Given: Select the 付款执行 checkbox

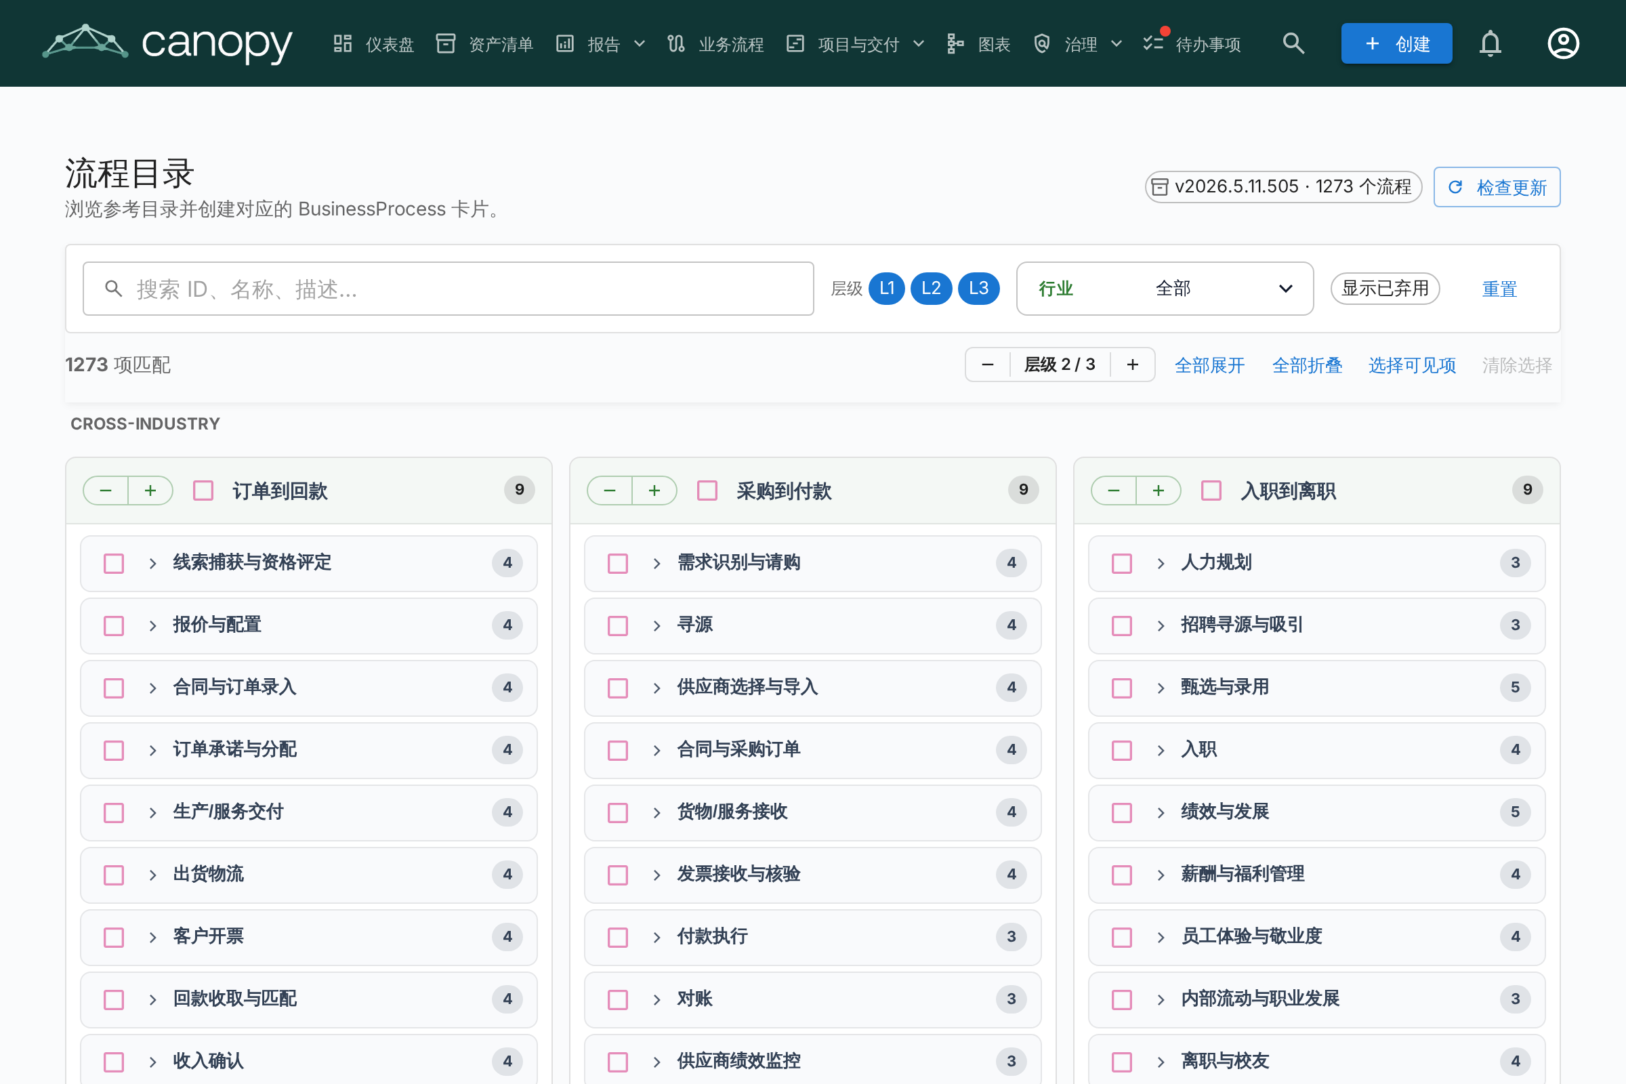Looking at the screenshot, I should (618, 938).
